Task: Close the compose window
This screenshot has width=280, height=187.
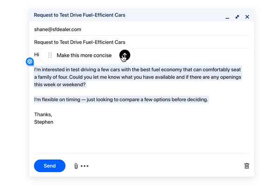Action: [x=247, y=17]
